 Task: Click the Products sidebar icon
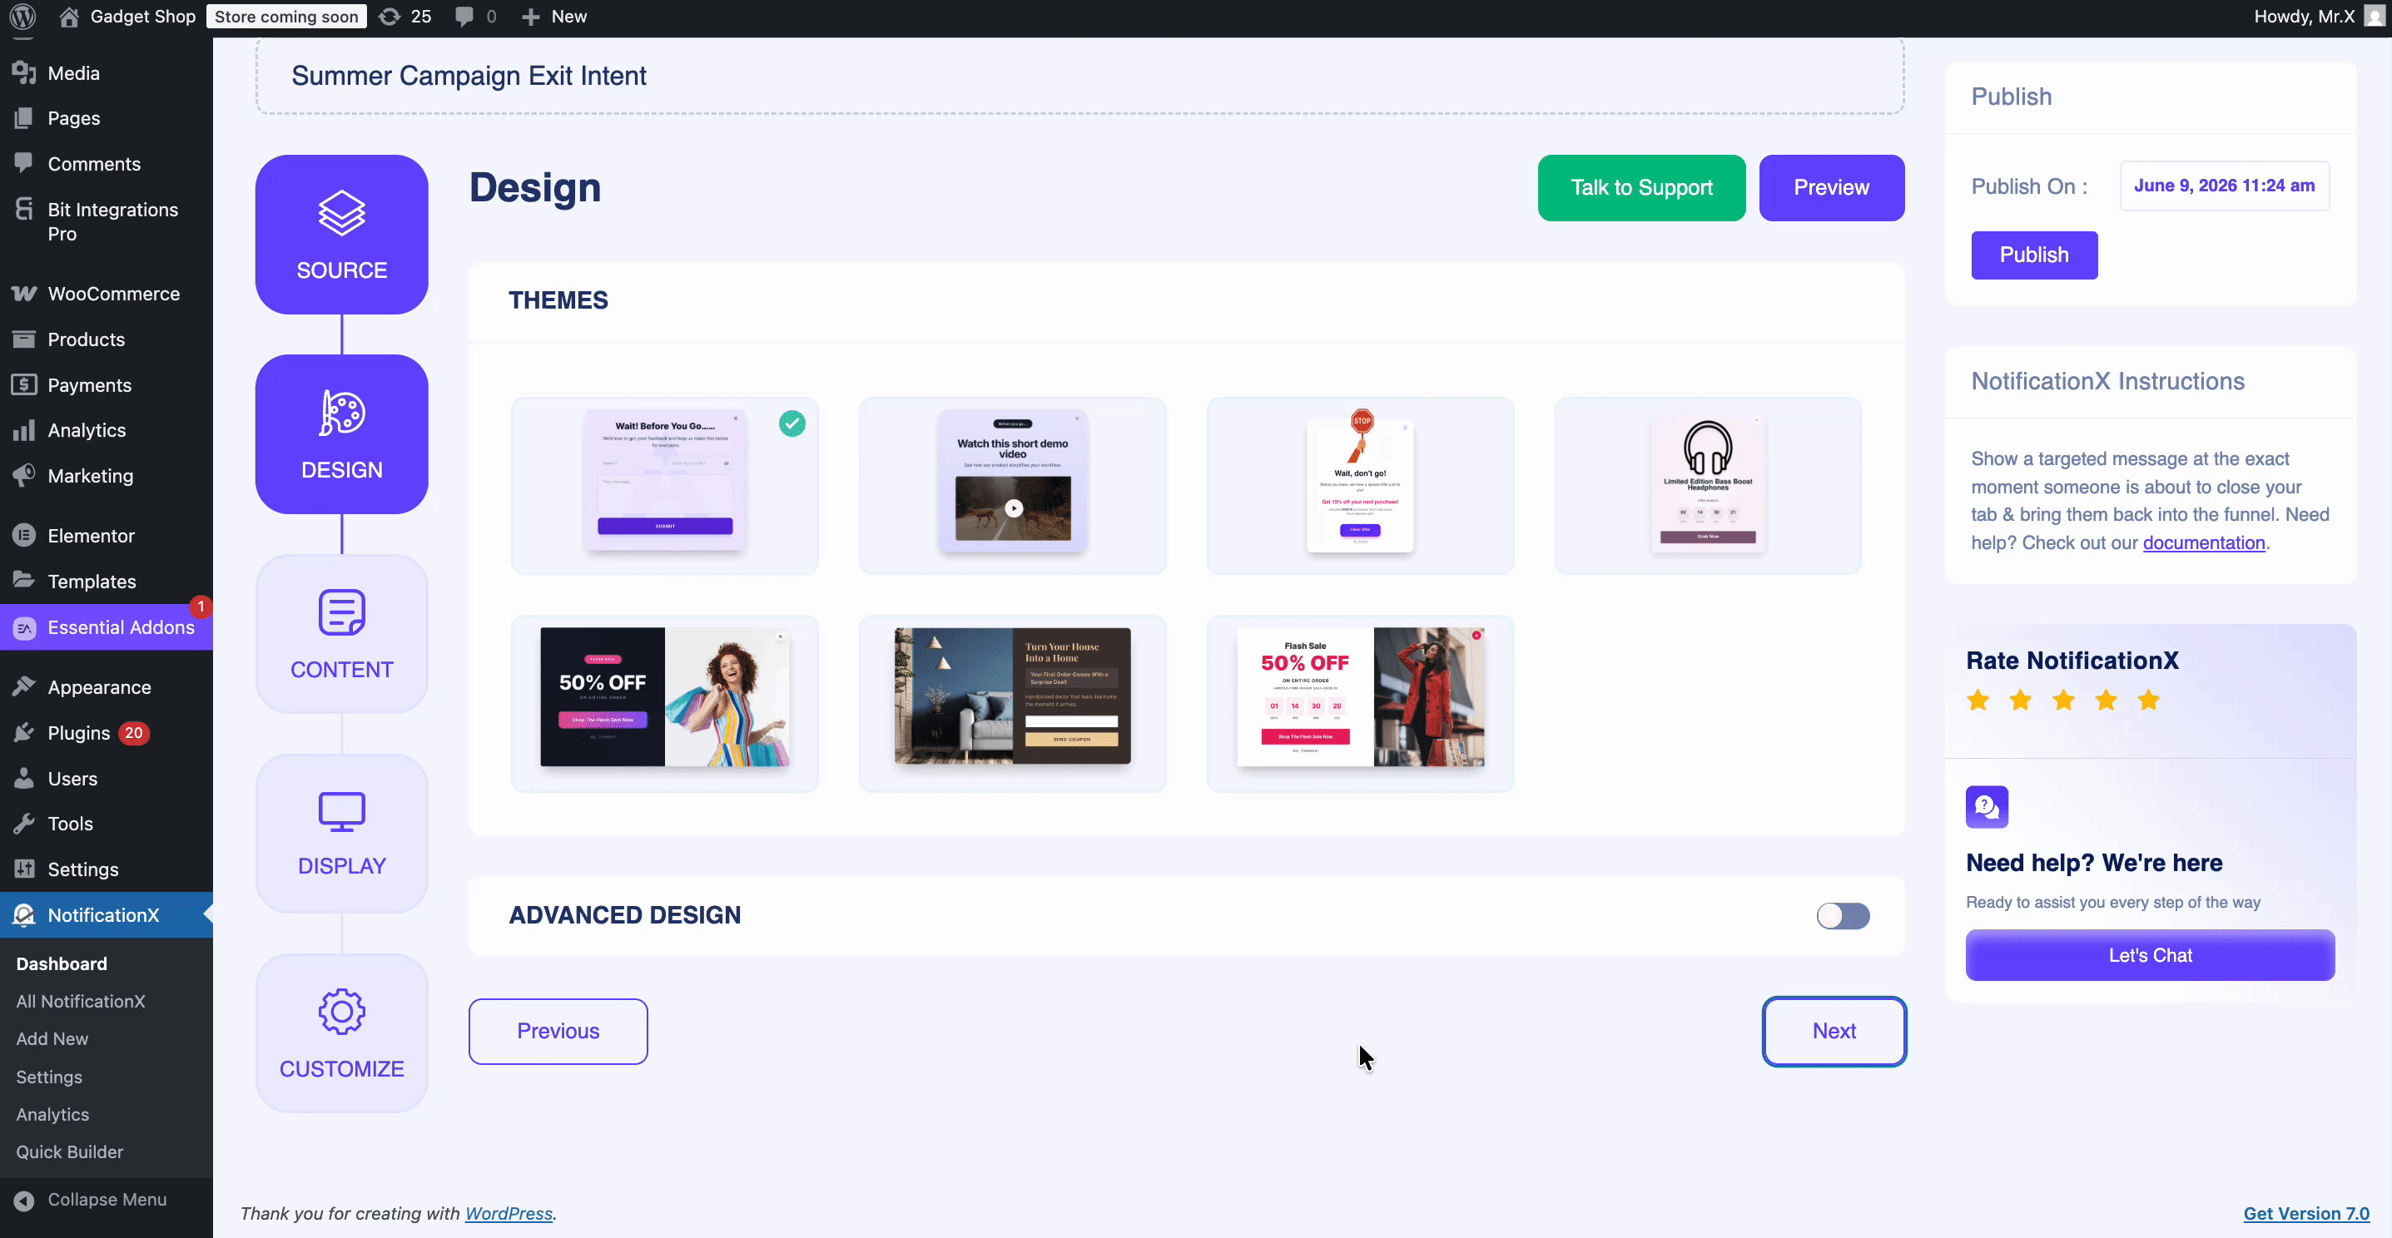pyautogui.click(x=24, y=339)
